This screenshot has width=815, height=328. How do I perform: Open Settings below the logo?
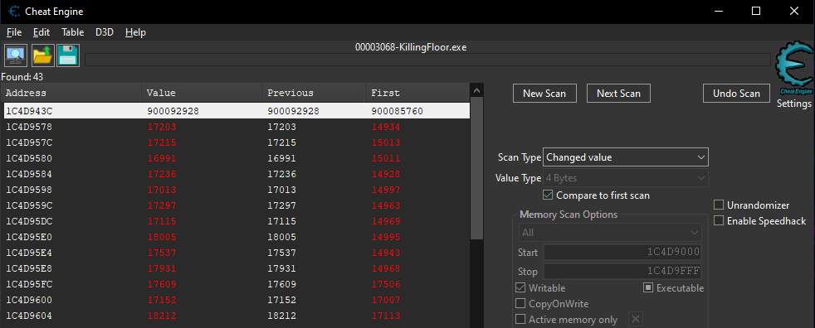coord(794,104)
